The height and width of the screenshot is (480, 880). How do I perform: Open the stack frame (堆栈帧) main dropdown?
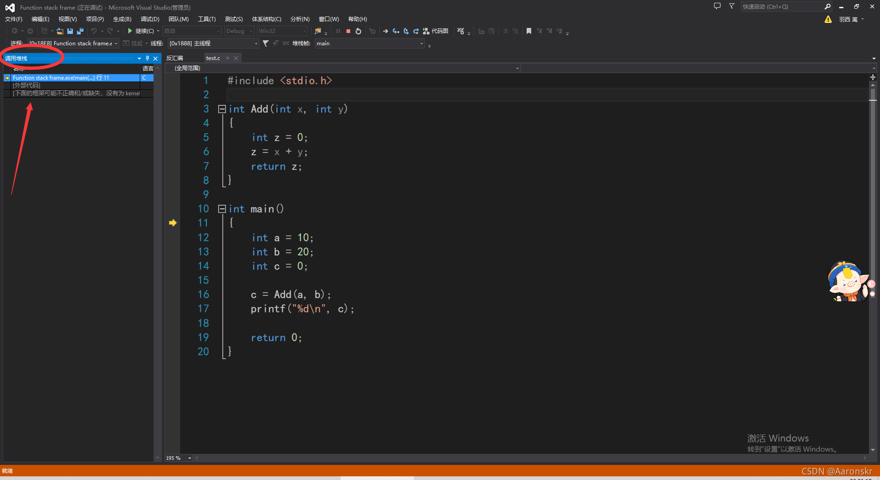(x=369, y=44)
